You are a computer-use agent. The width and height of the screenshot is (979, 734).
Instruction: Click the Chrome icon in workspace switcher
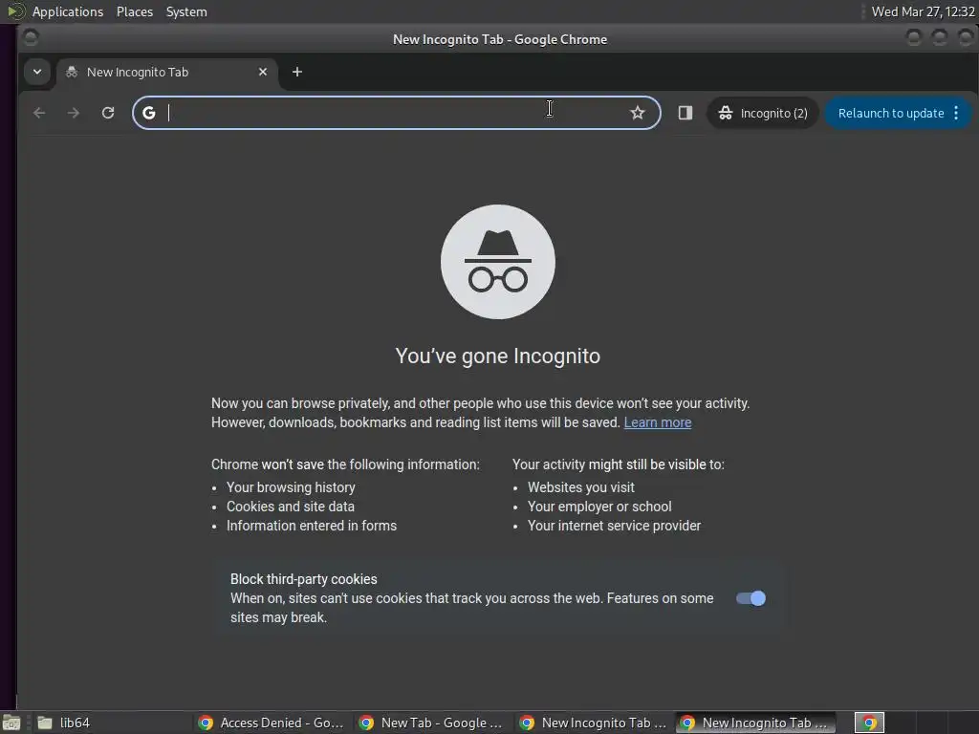click(869, 723)
